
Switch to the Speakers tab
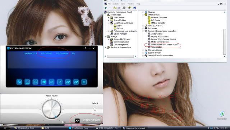point(31,53)
